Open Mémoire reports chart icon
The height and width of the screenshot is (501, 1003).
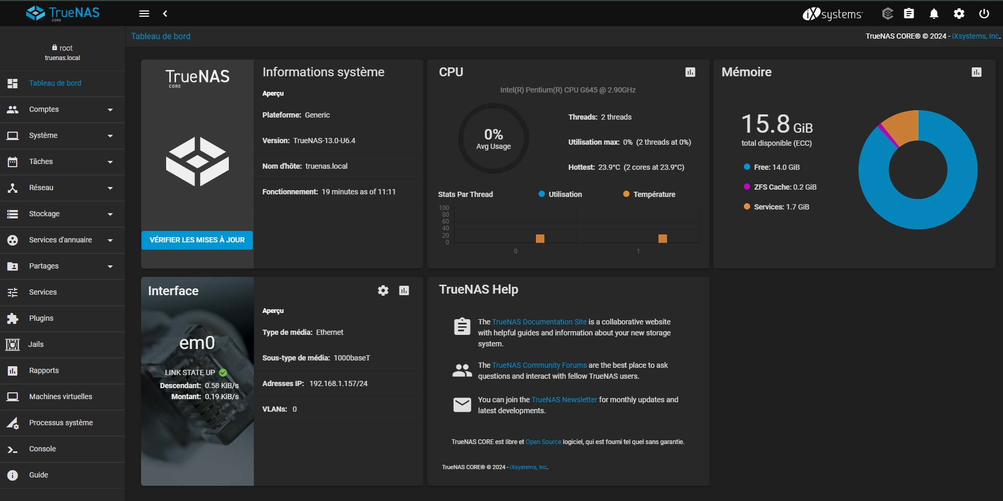(976, 72)
